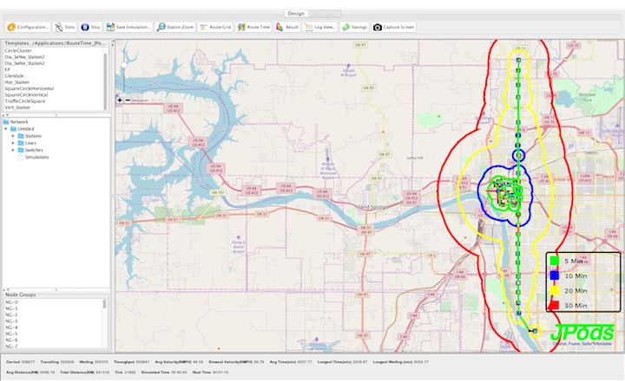Click the Savings button
Image resolution: width=625 pixels, height=381 pixels.
355,27
